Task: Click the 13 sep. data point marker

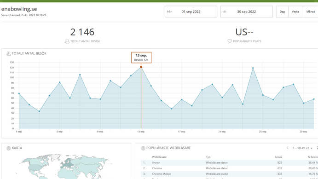Action: (x=141, y=67)
